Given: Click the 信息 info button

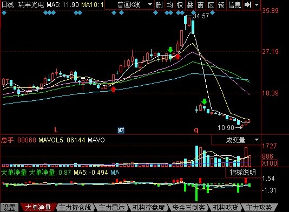Looking at the screenshot, I should (234, 5).
